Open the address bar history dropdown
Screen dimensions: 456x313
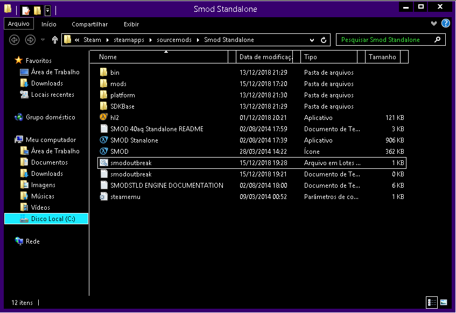tap(312, 40)
